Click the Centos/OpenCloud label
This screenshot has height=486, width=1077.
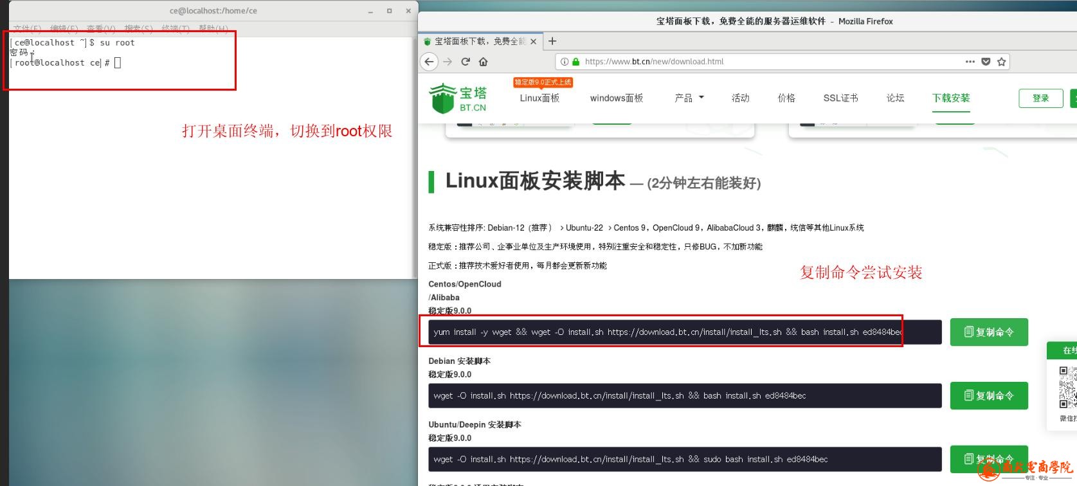click(465, 284)
